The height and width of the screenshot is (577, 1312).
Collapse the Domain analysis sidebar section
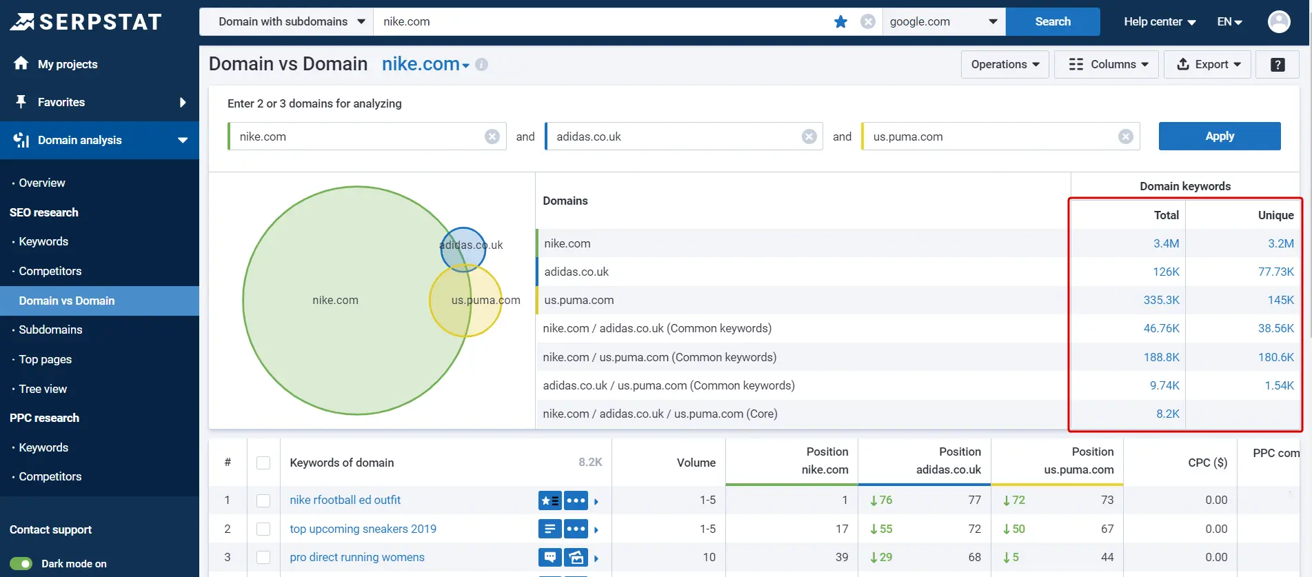[x=183, y=140]
